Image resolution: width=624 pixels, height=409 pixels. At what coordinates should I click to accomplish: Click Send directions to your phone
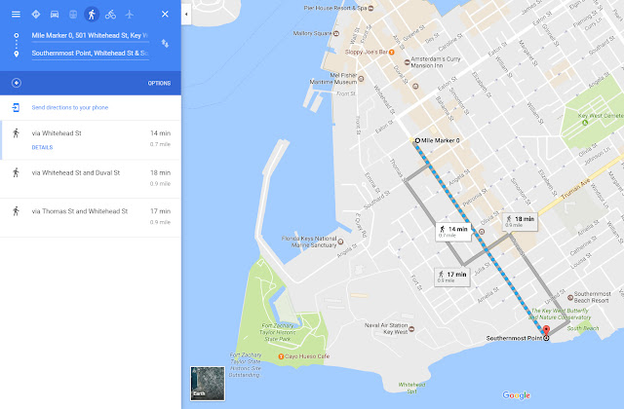tap(69, 107)
